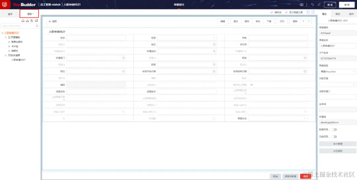357x180 pixels.
Task: Open the 单据类型 dropdown showing 单据(Voucher)
Action: click(337, 72)
